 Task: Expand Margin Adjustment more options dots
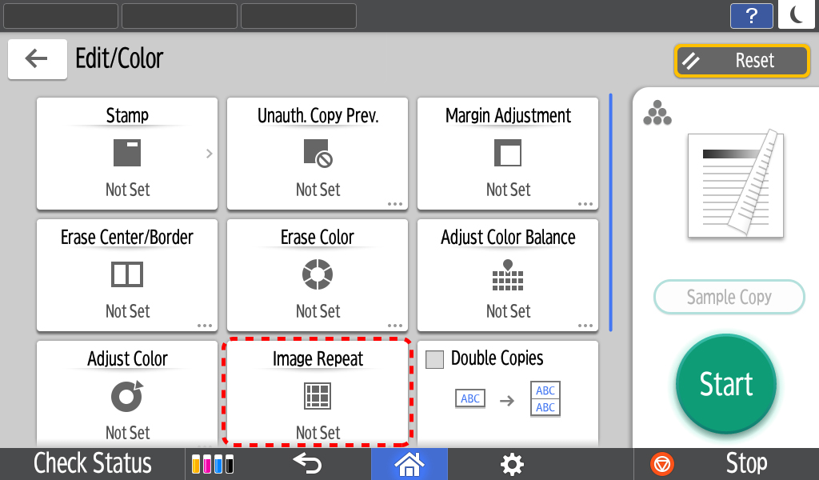coord(585,204)
